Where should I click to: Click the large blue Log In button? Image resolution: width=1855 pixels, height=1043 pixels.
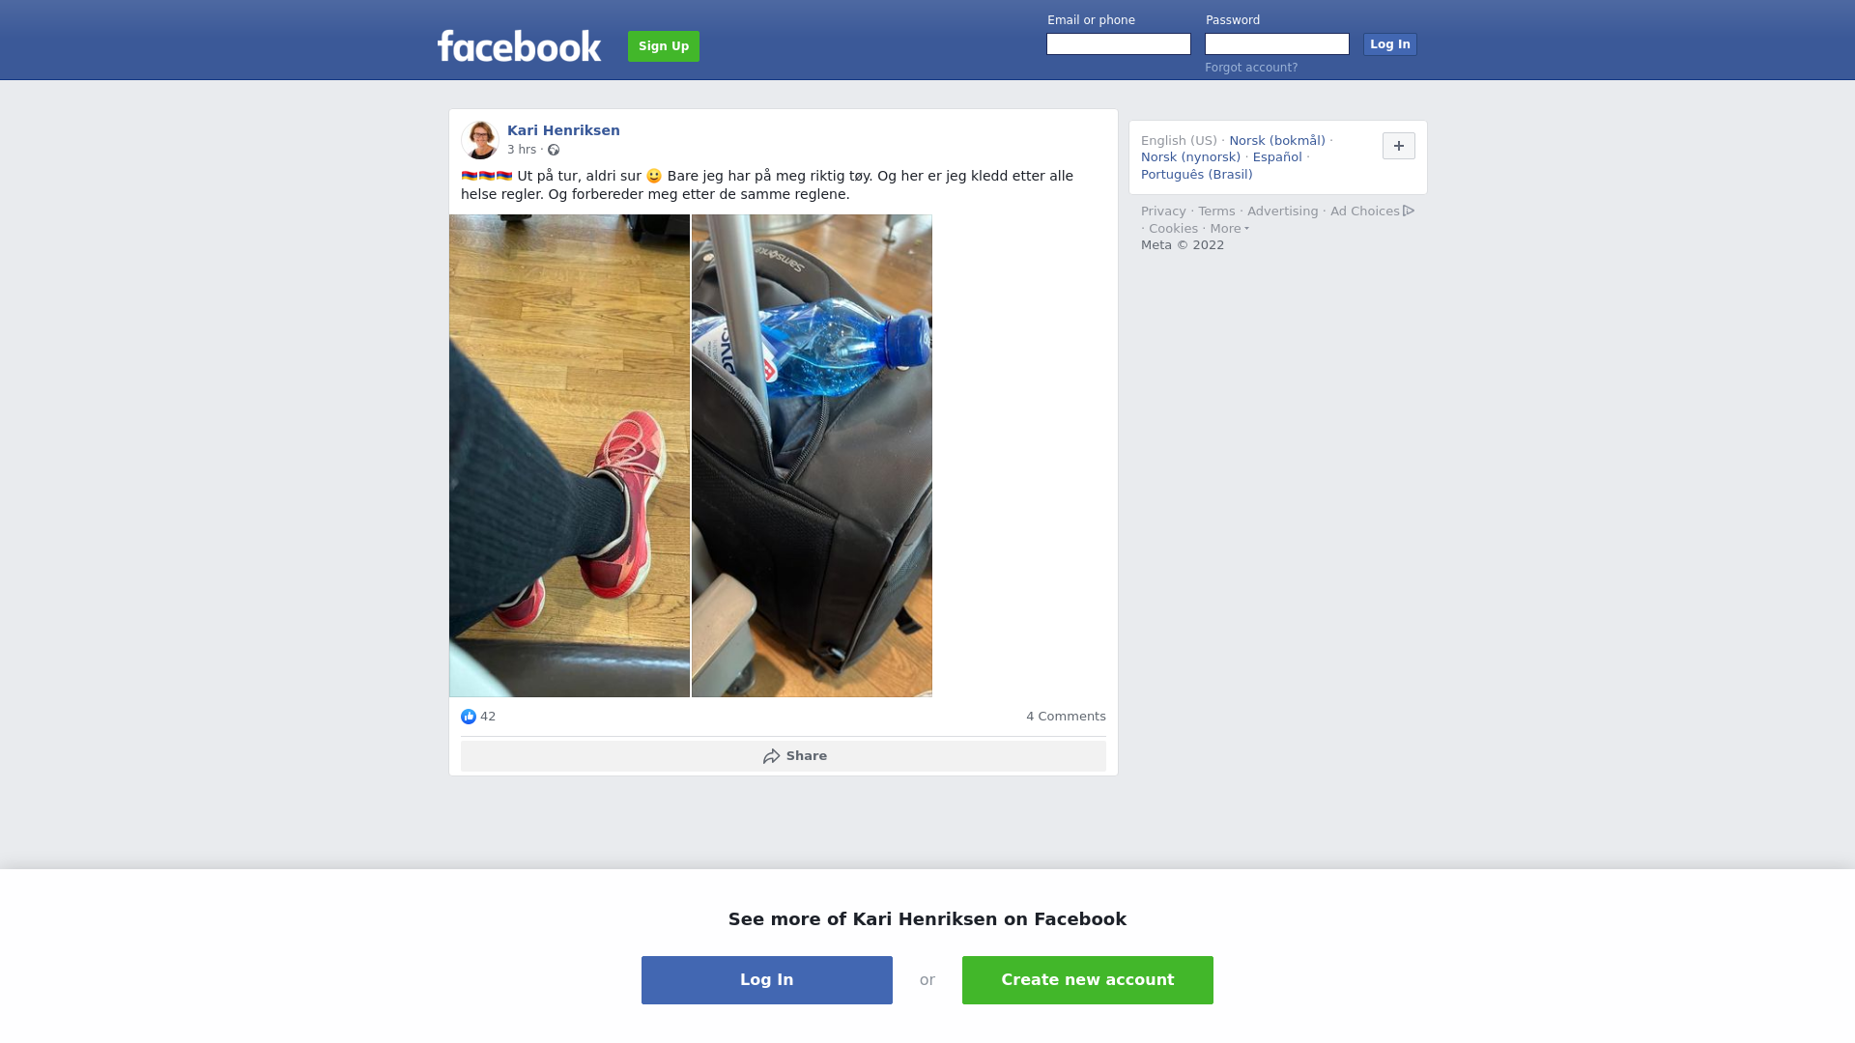(x=767, y=980)
